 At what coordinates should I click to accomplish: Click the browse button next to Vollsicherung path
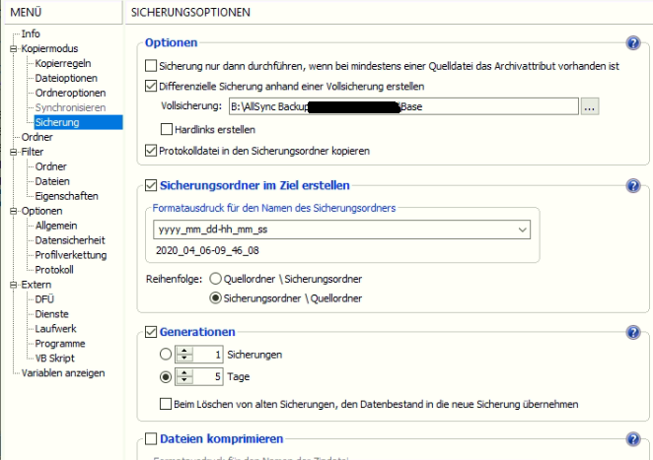[x=590, y=107]
